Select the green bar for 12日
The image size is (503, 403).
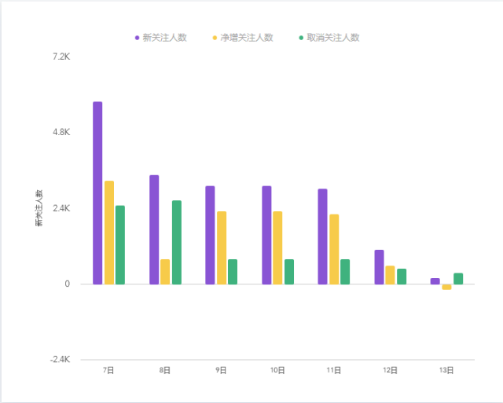pos(402,277)
